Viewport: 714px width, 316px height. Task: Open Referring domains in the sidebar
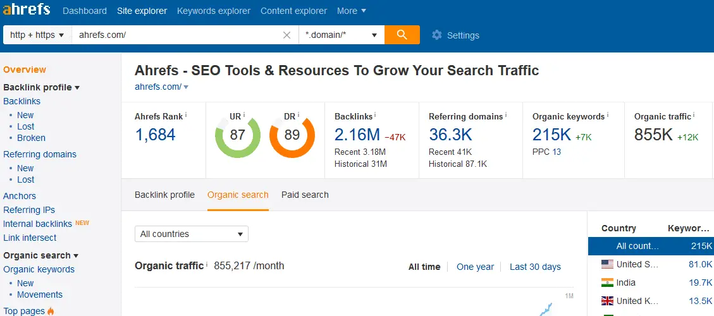(40, 154)
